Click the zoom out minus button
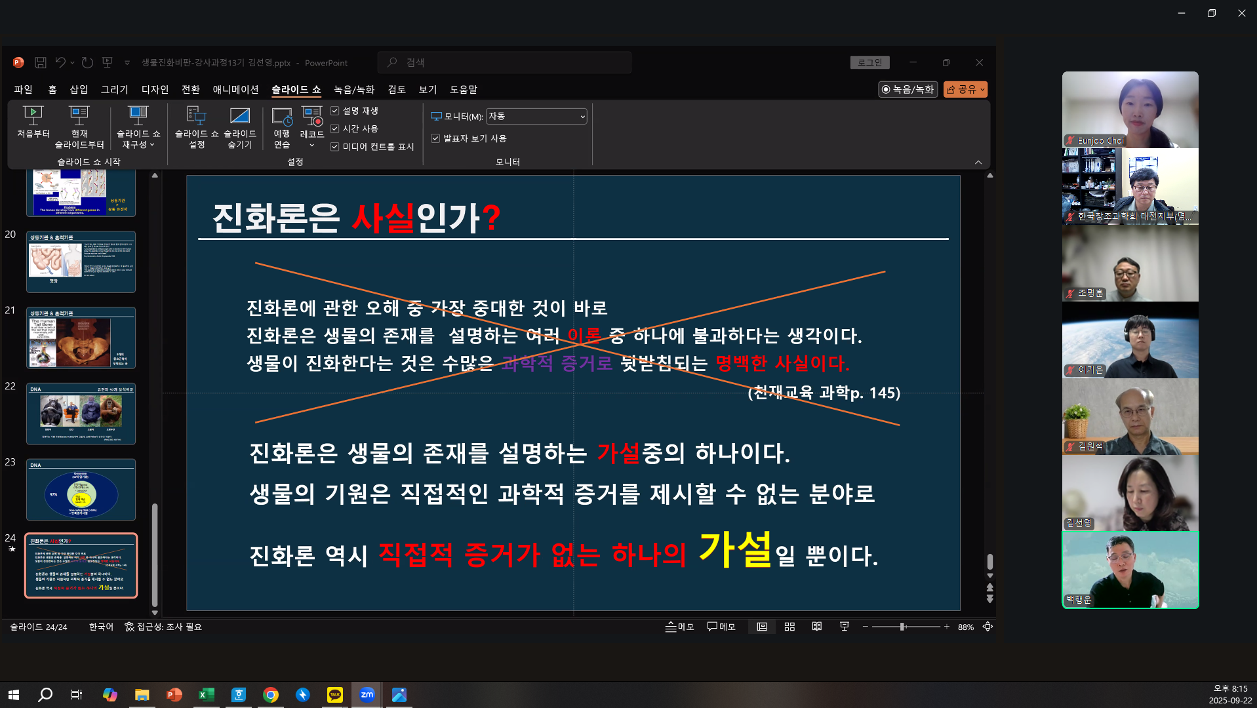 point(866,627)
